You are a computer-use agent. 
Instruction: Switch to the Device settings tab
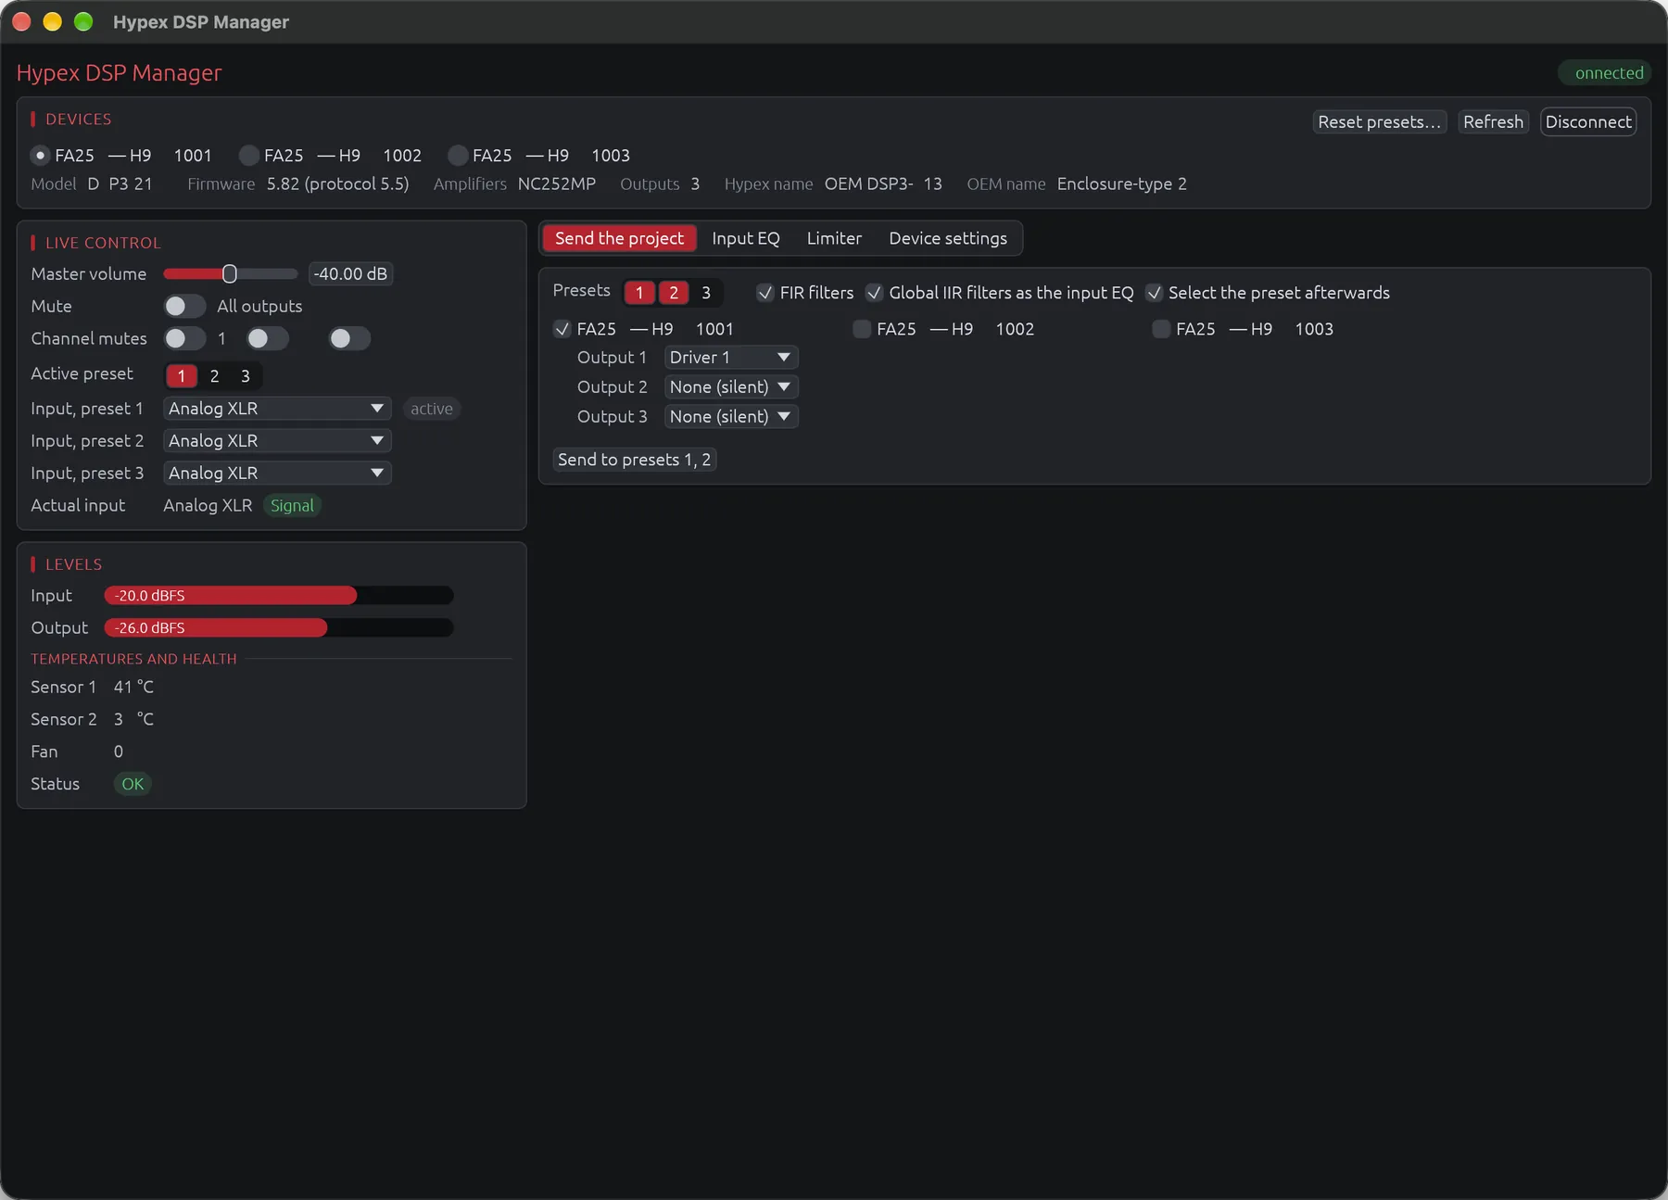[948, 238]
